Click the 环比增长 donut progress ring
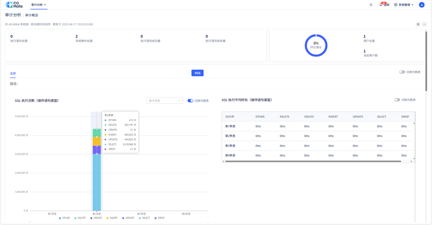 (316, 45)
